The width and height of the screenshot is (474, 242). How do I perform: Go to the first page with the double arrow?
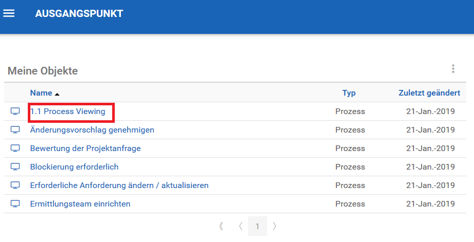coord(221,226)
